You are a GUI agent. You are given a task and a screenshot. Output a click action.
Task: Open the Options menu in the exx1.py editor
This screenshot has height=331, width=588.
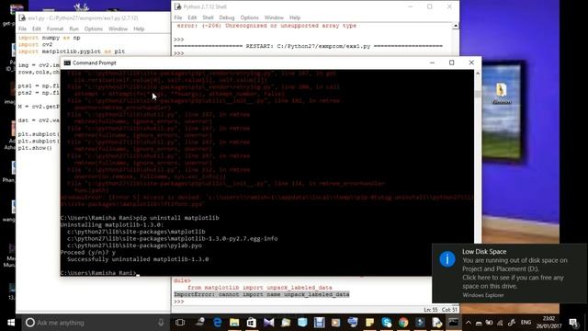pos(94,29)
